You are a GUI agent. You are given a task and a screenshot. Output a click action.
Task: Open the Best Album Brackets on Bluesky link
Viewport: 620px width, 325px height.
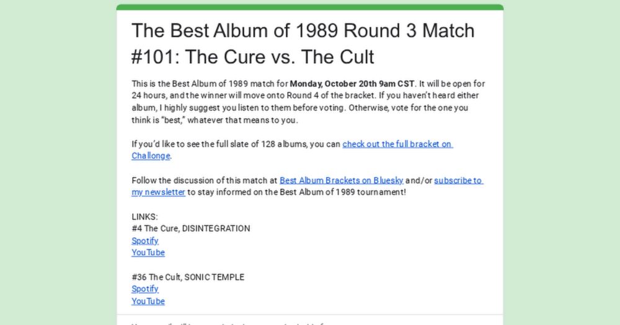click(x=341, y=181)
